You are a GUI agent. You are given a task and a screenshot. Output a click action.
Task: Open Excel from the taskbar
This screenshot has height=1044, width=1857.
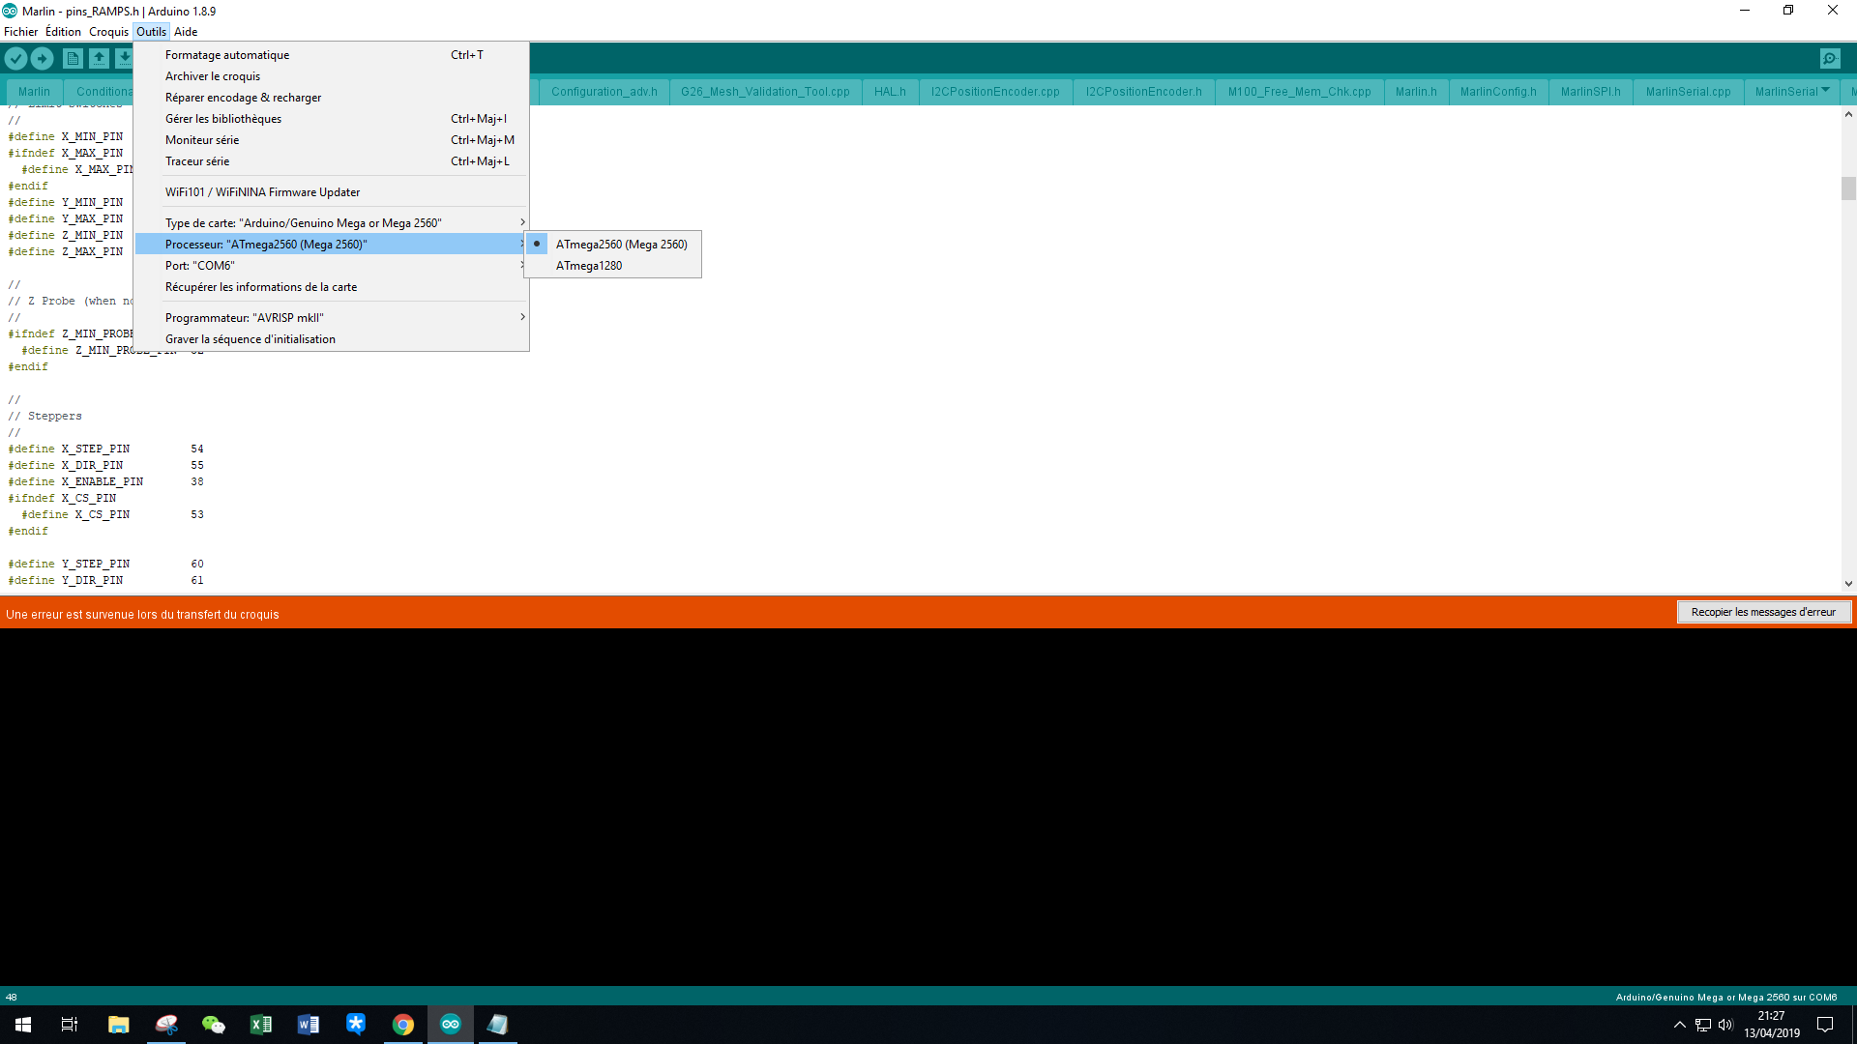[261, 1025]
